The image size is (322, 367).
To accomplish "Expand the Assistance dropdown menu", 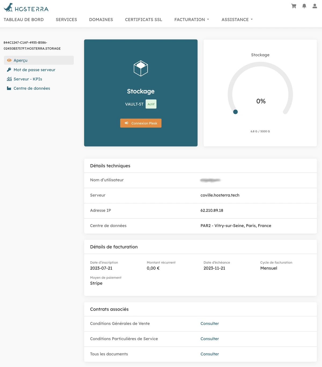I will click(x=237, y=20).
